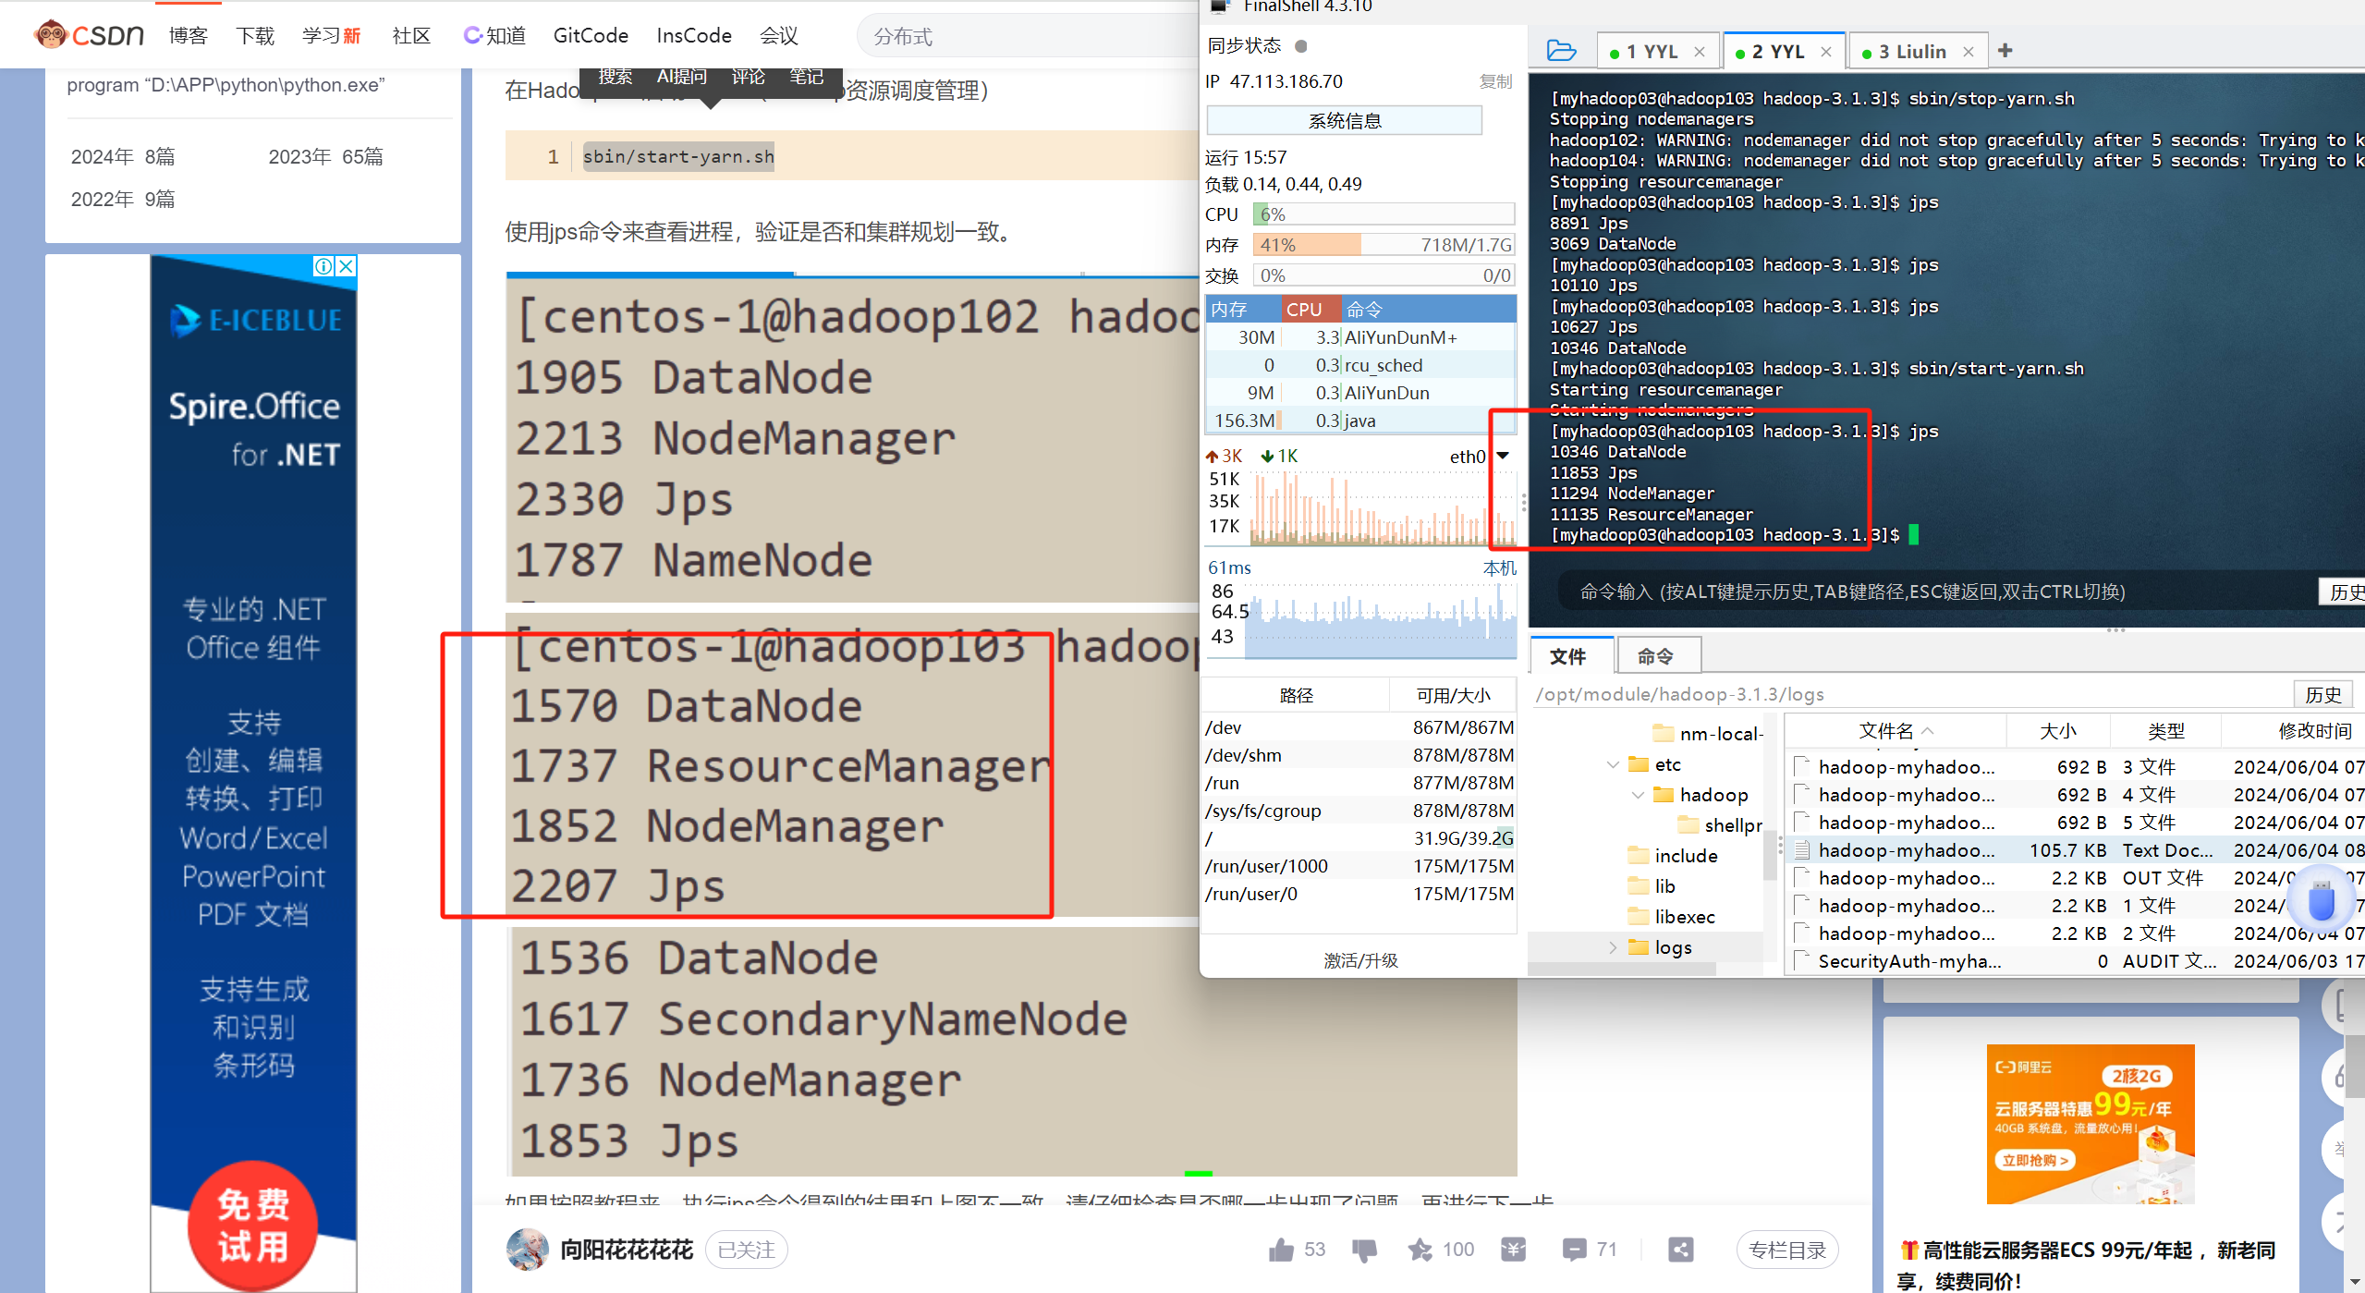Select the include folder icon
Image resolution: width=2365 pixels, height=1293 pixels.
point(1639,855)
